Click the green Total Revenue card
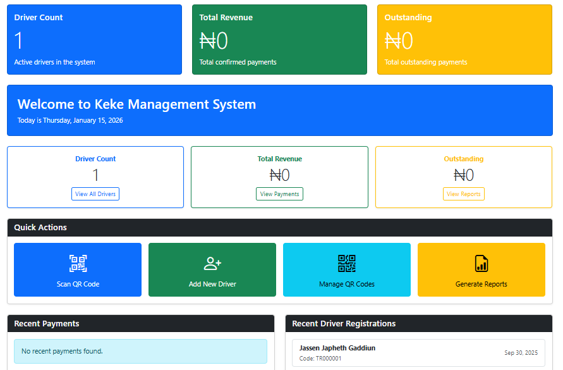 click(x=279, y=39)
